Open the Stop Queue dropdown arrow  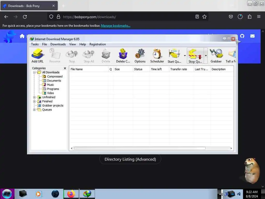(x=206, y=55)
